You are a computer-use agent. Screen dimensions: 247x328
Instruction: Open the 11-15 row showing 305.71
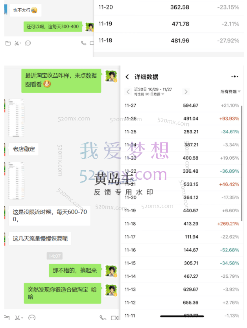(x=182, y=263)
